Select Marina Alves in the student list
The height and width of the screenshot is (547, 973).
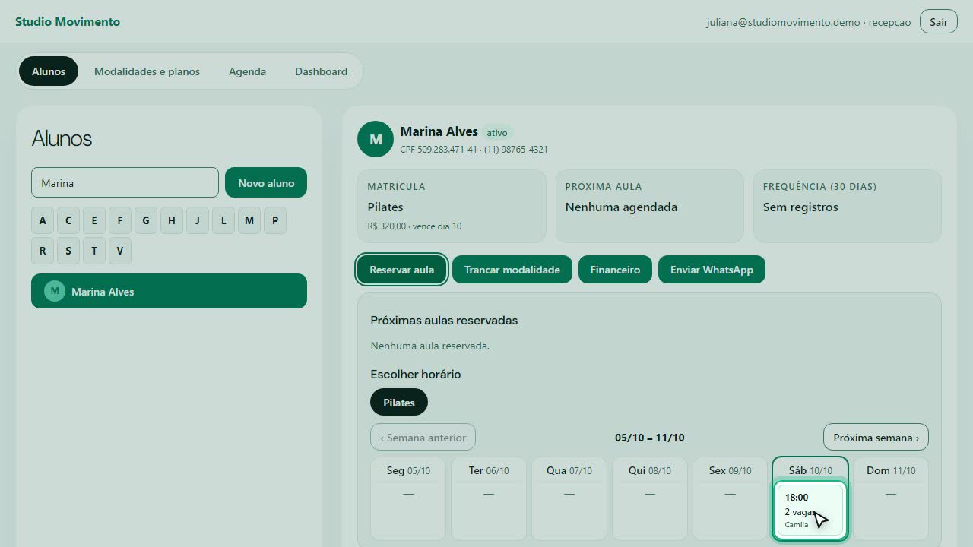(169, 291)
